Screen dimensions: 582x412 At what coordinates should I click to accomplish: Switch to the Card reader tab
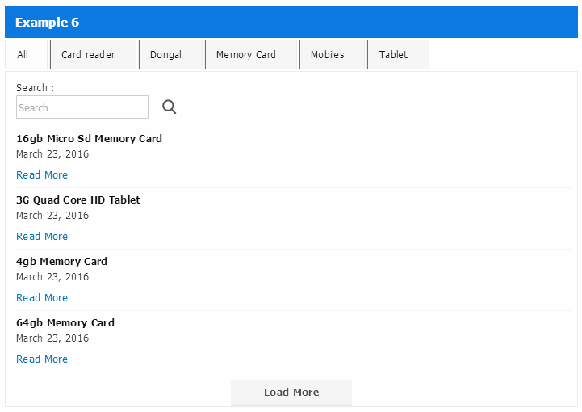93,55
